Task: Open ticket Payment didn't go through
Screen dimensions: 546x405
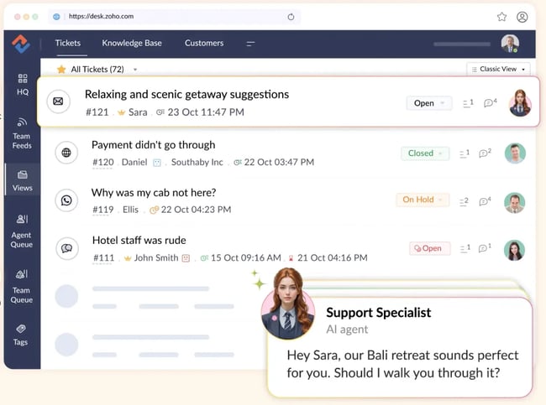Action: click(153, 145)
